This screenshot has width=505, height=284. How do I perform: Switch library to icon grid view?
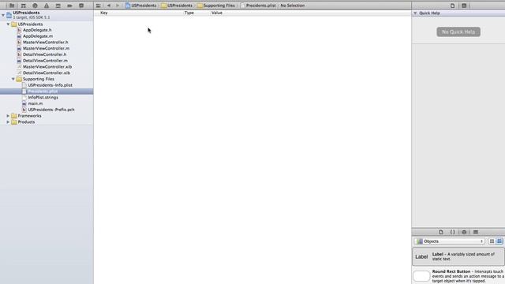tap(492, 241)
